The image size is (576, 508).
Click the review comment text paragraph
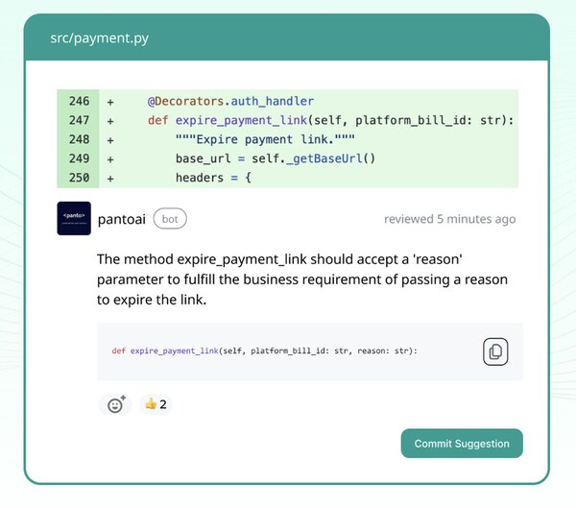tap(302, 279)
